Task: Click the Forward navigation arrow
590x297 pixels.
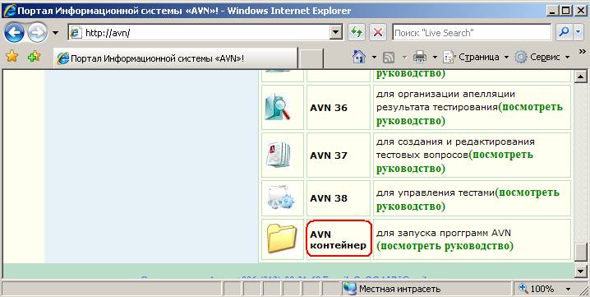Action: (38, 33)
